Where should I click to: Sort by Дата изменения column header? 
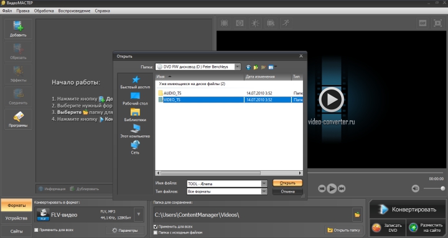tap(268, 76)
